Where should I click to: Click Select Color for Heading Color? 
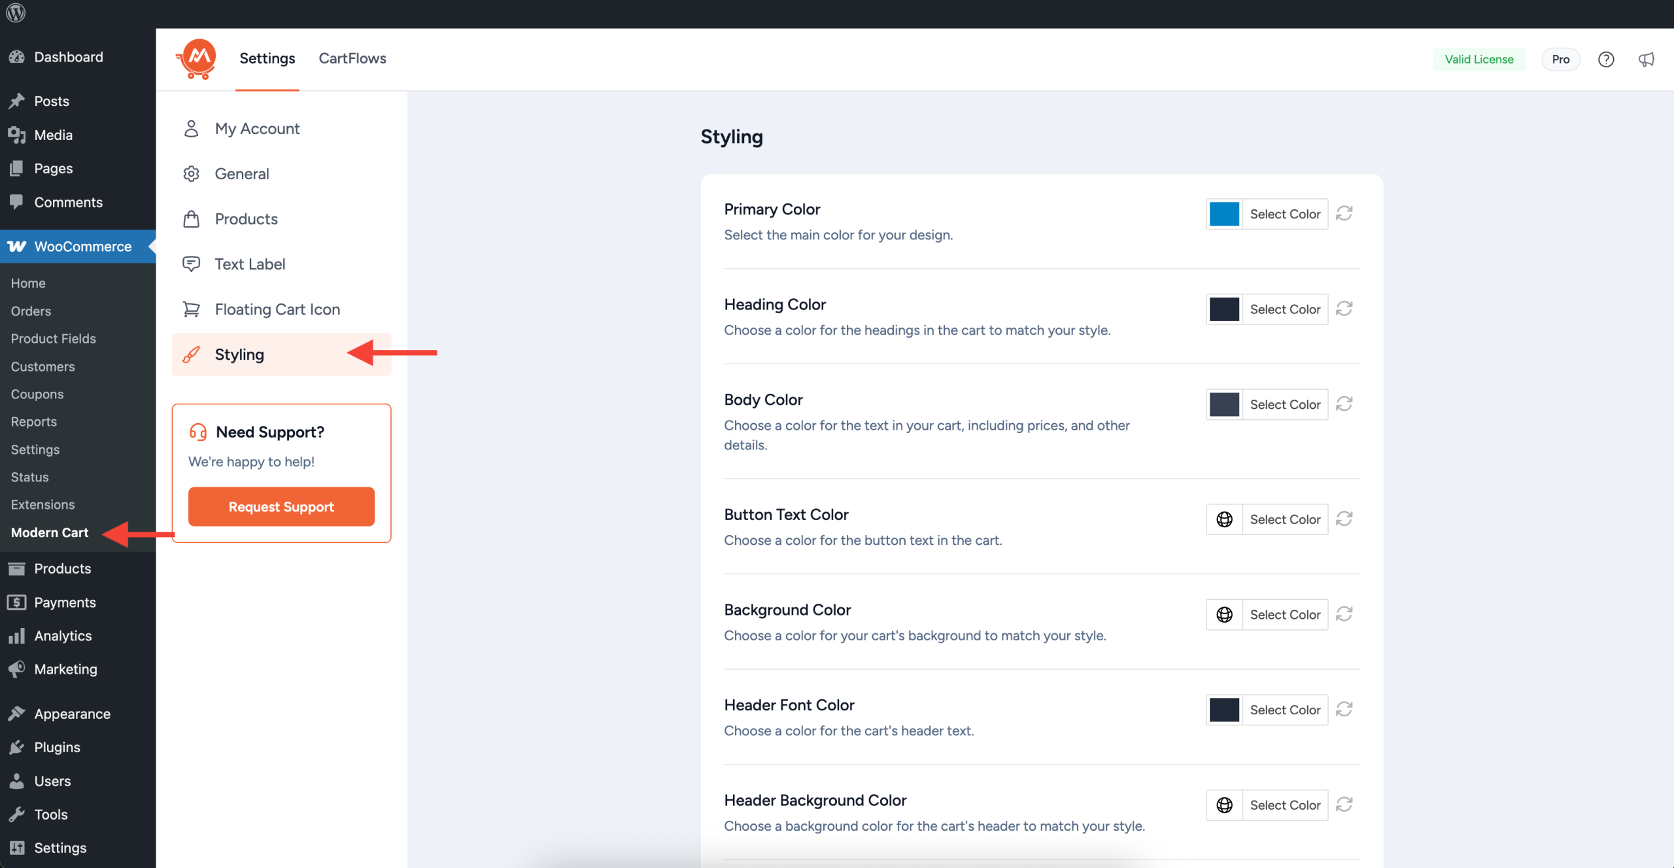(1285, 309)
